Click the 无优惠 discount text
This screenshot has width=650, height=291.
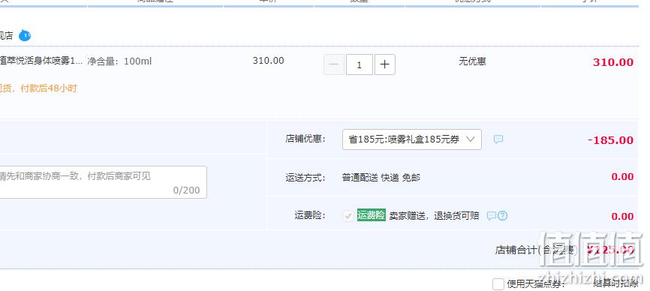[x=472, y=61]
